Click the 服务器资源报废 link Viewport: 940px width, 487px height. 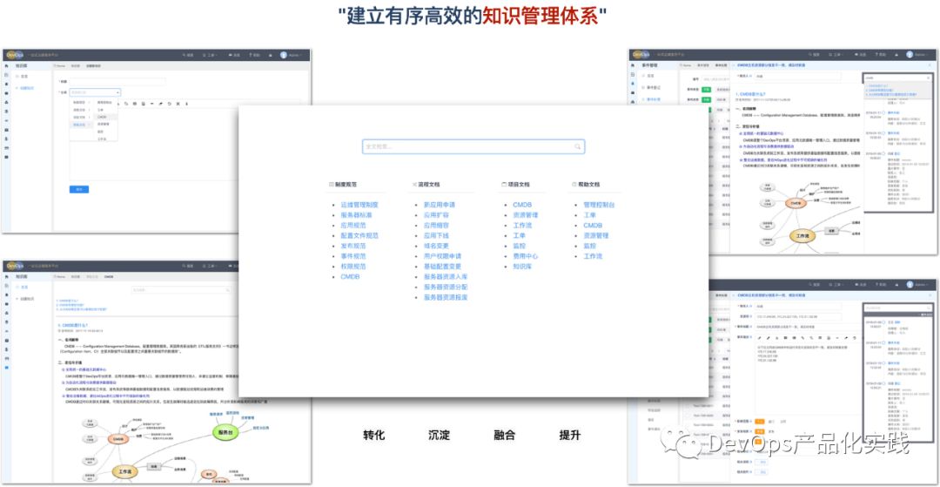[446, 297]
